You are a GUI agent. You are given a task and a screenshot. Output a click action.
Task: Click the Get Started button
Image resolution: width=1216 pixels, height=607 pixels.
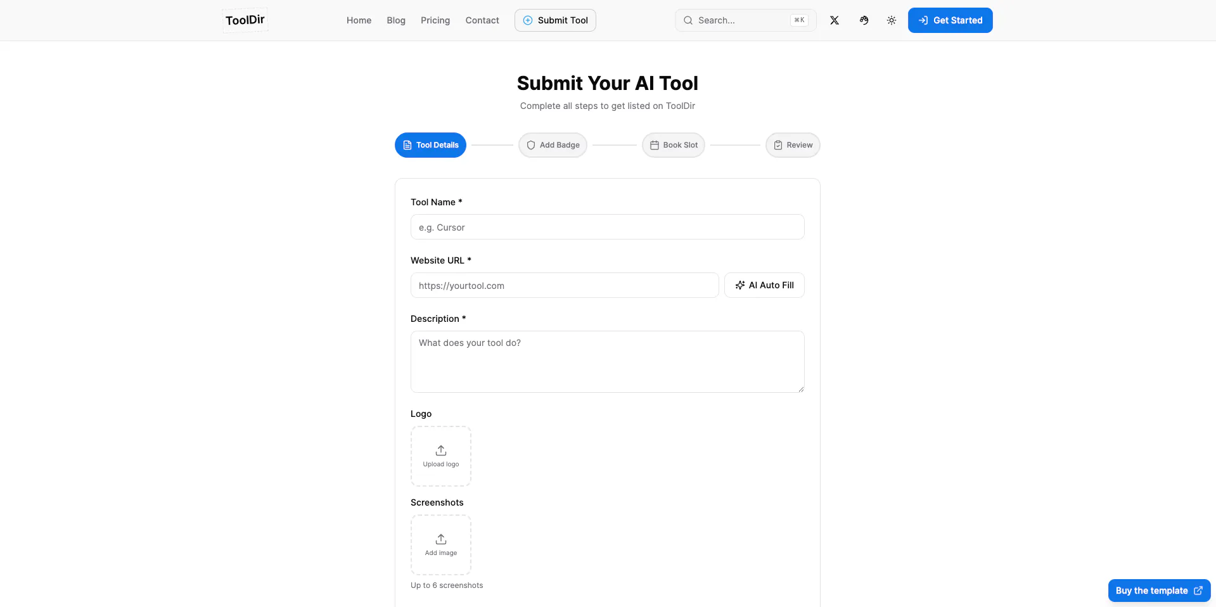[x=950, y=20]
